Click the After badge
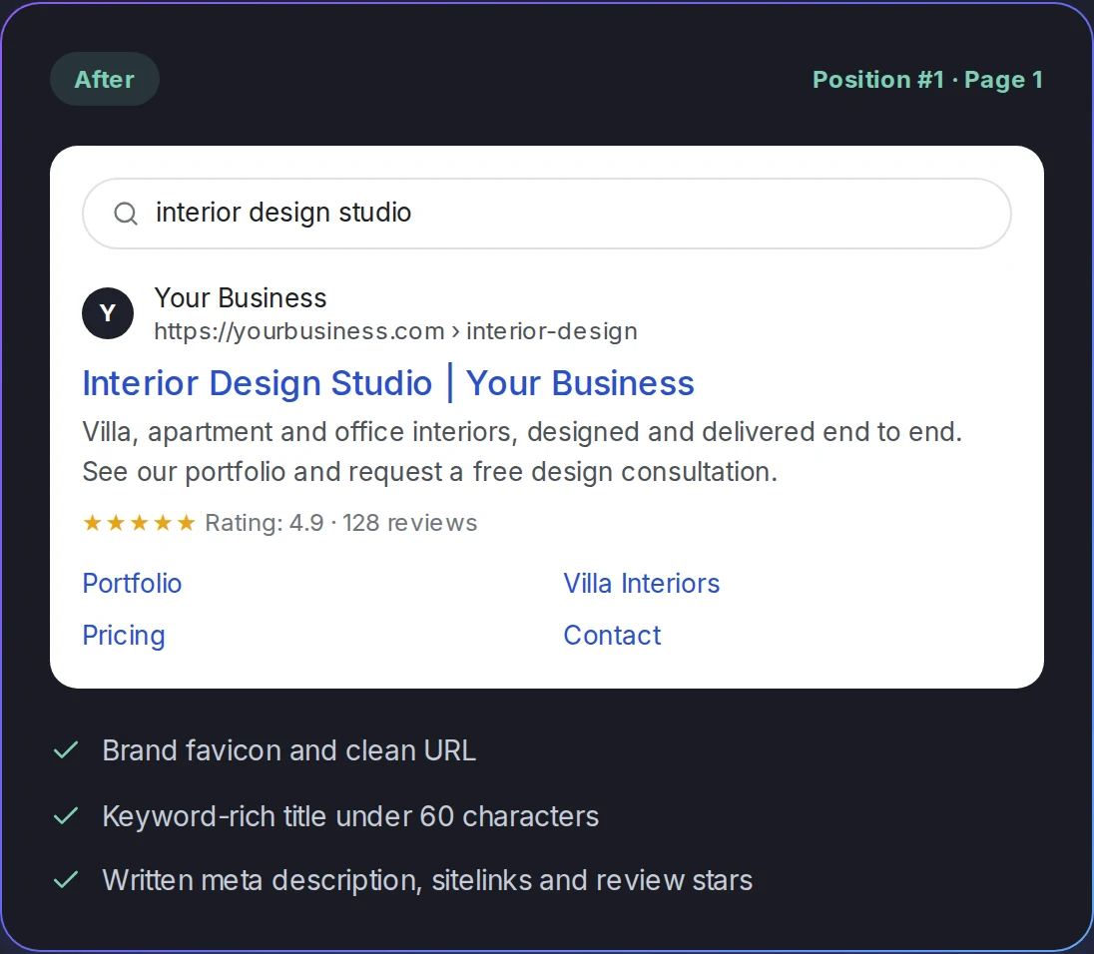Image resolution: width=1094 pixels, height=954 pixels. point(105,79)
